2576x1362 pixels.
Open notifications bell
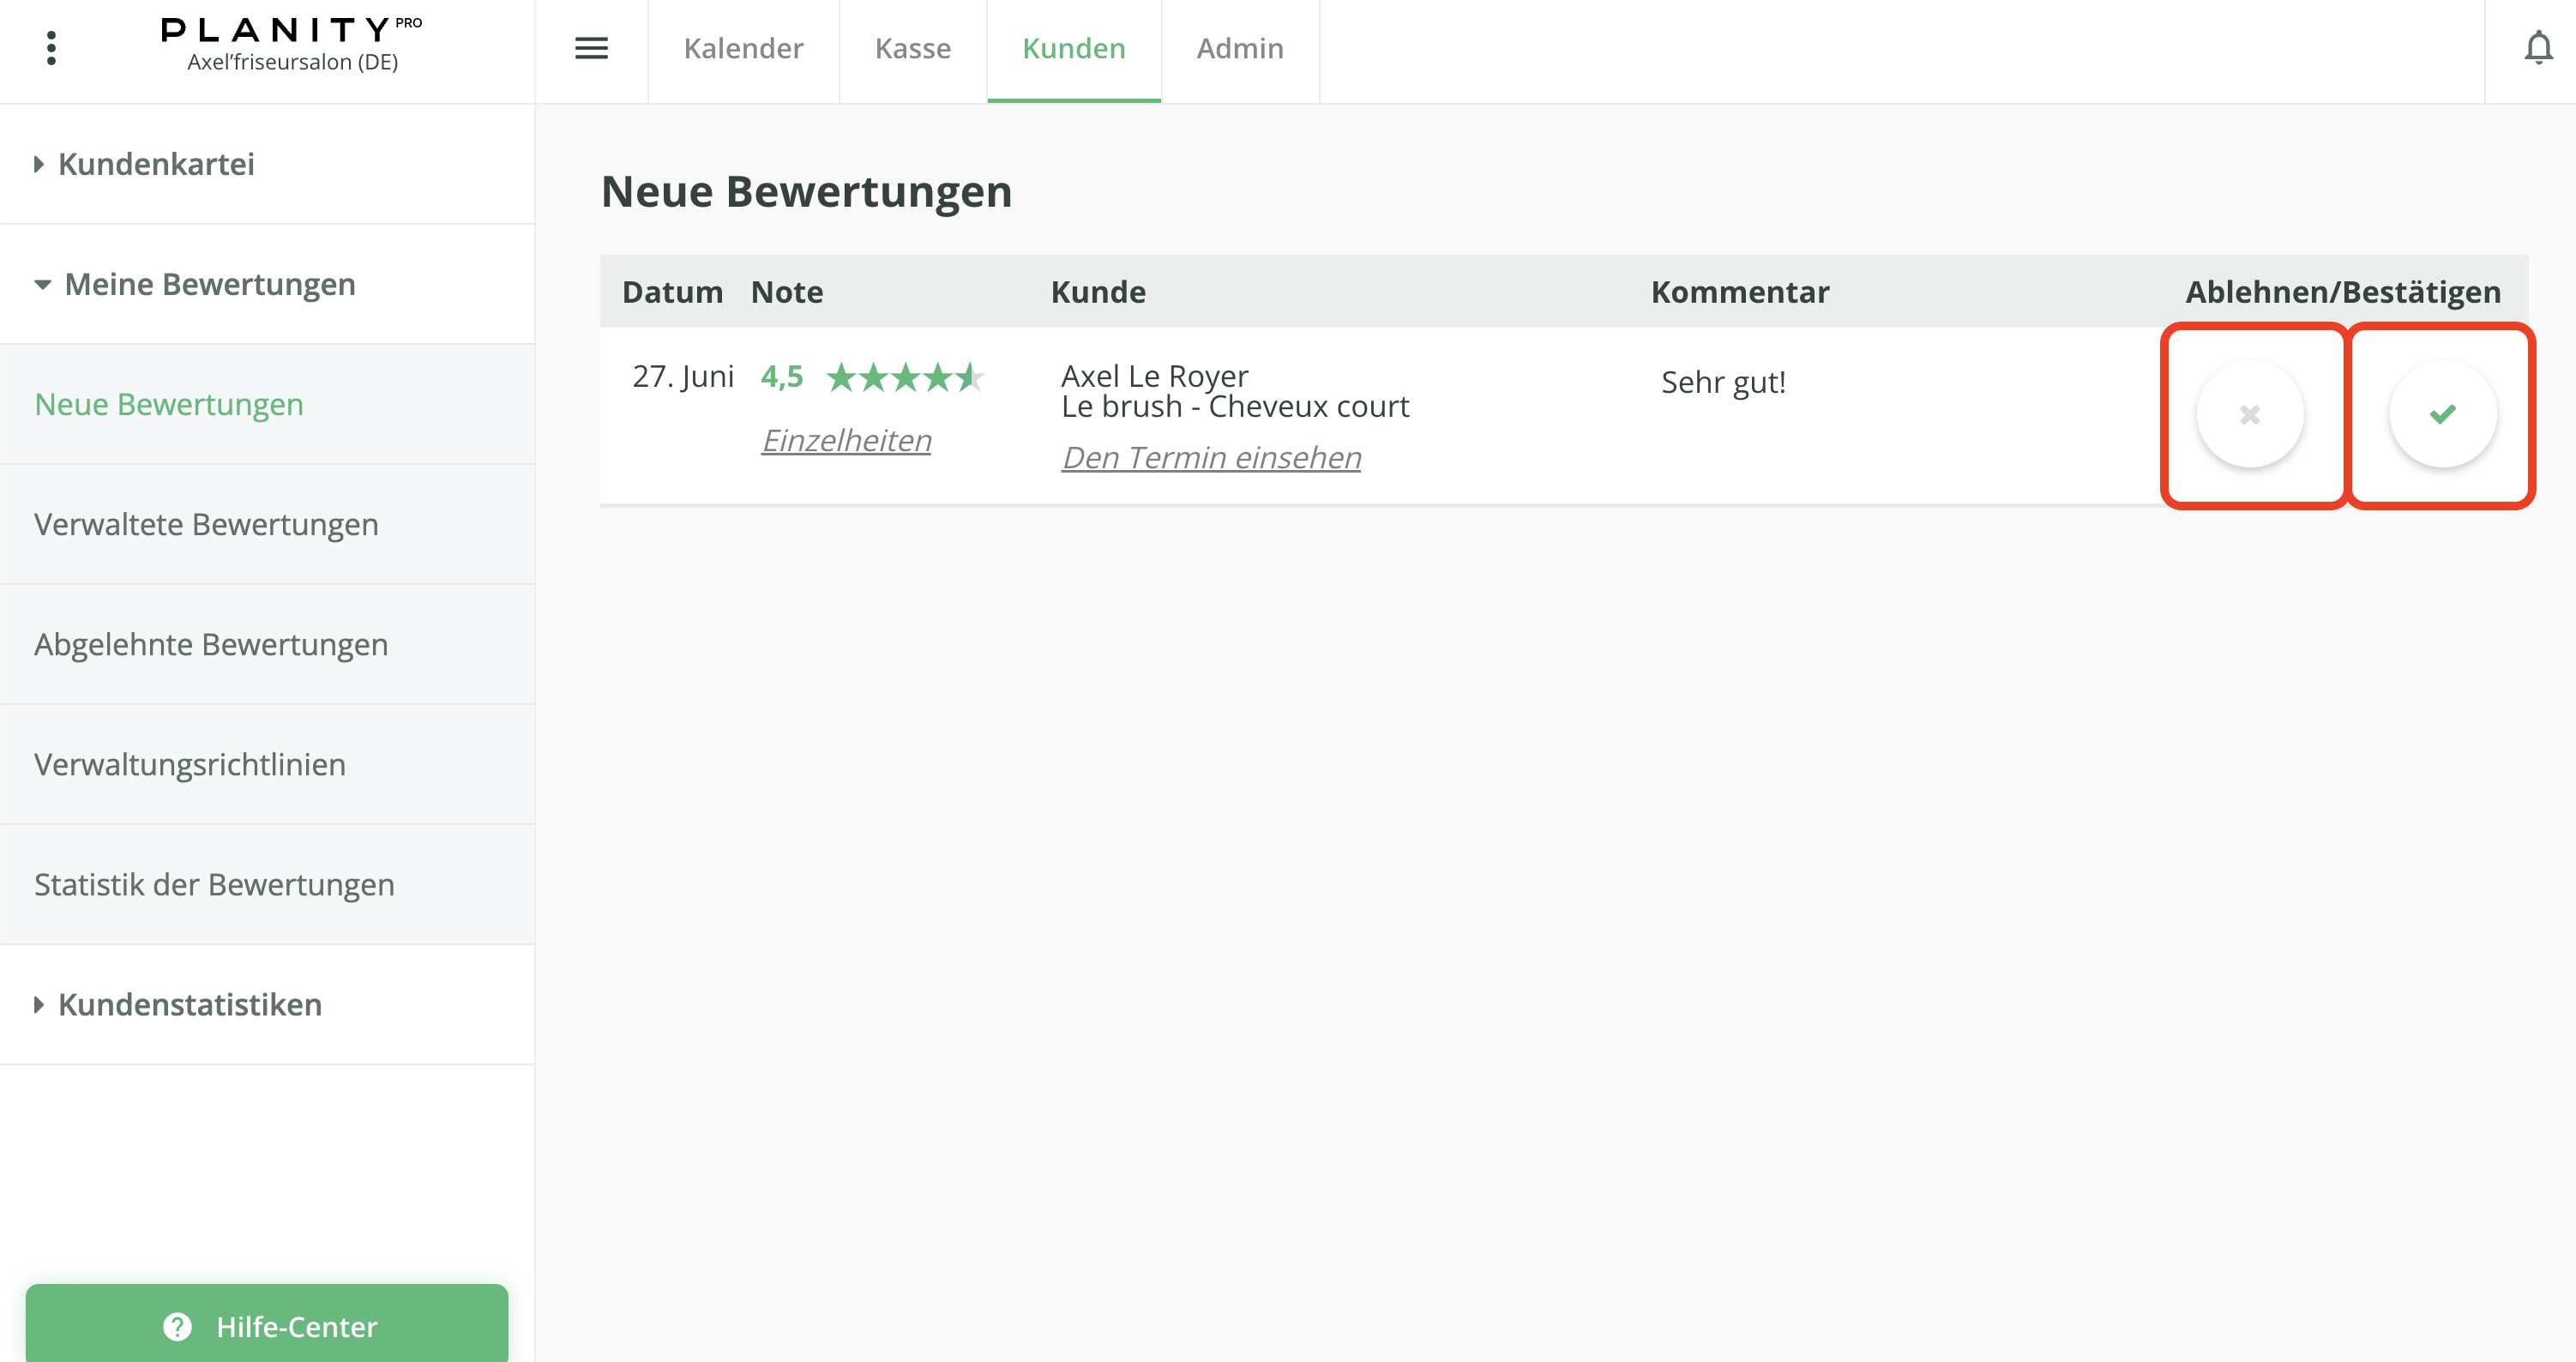point(2537,48)
